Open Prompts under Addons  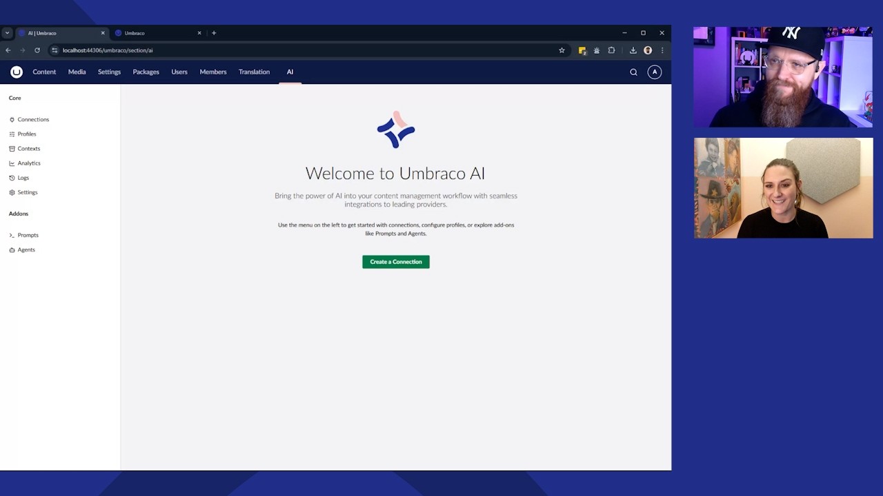[28, 236]
